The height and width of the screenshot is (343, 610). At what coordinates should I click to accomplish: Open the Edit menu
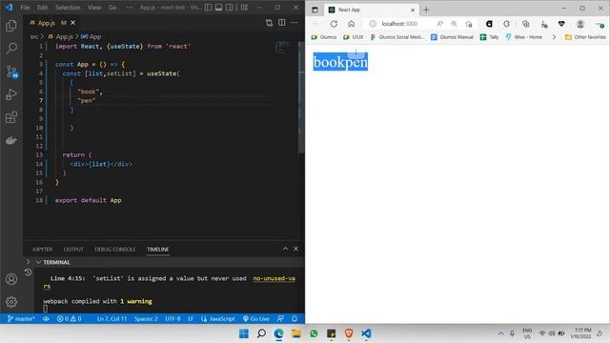[42, 8]
